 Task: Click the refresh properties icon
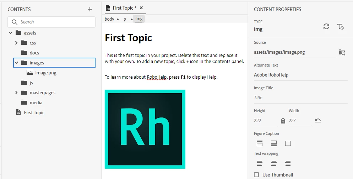[x=326, y=26]
